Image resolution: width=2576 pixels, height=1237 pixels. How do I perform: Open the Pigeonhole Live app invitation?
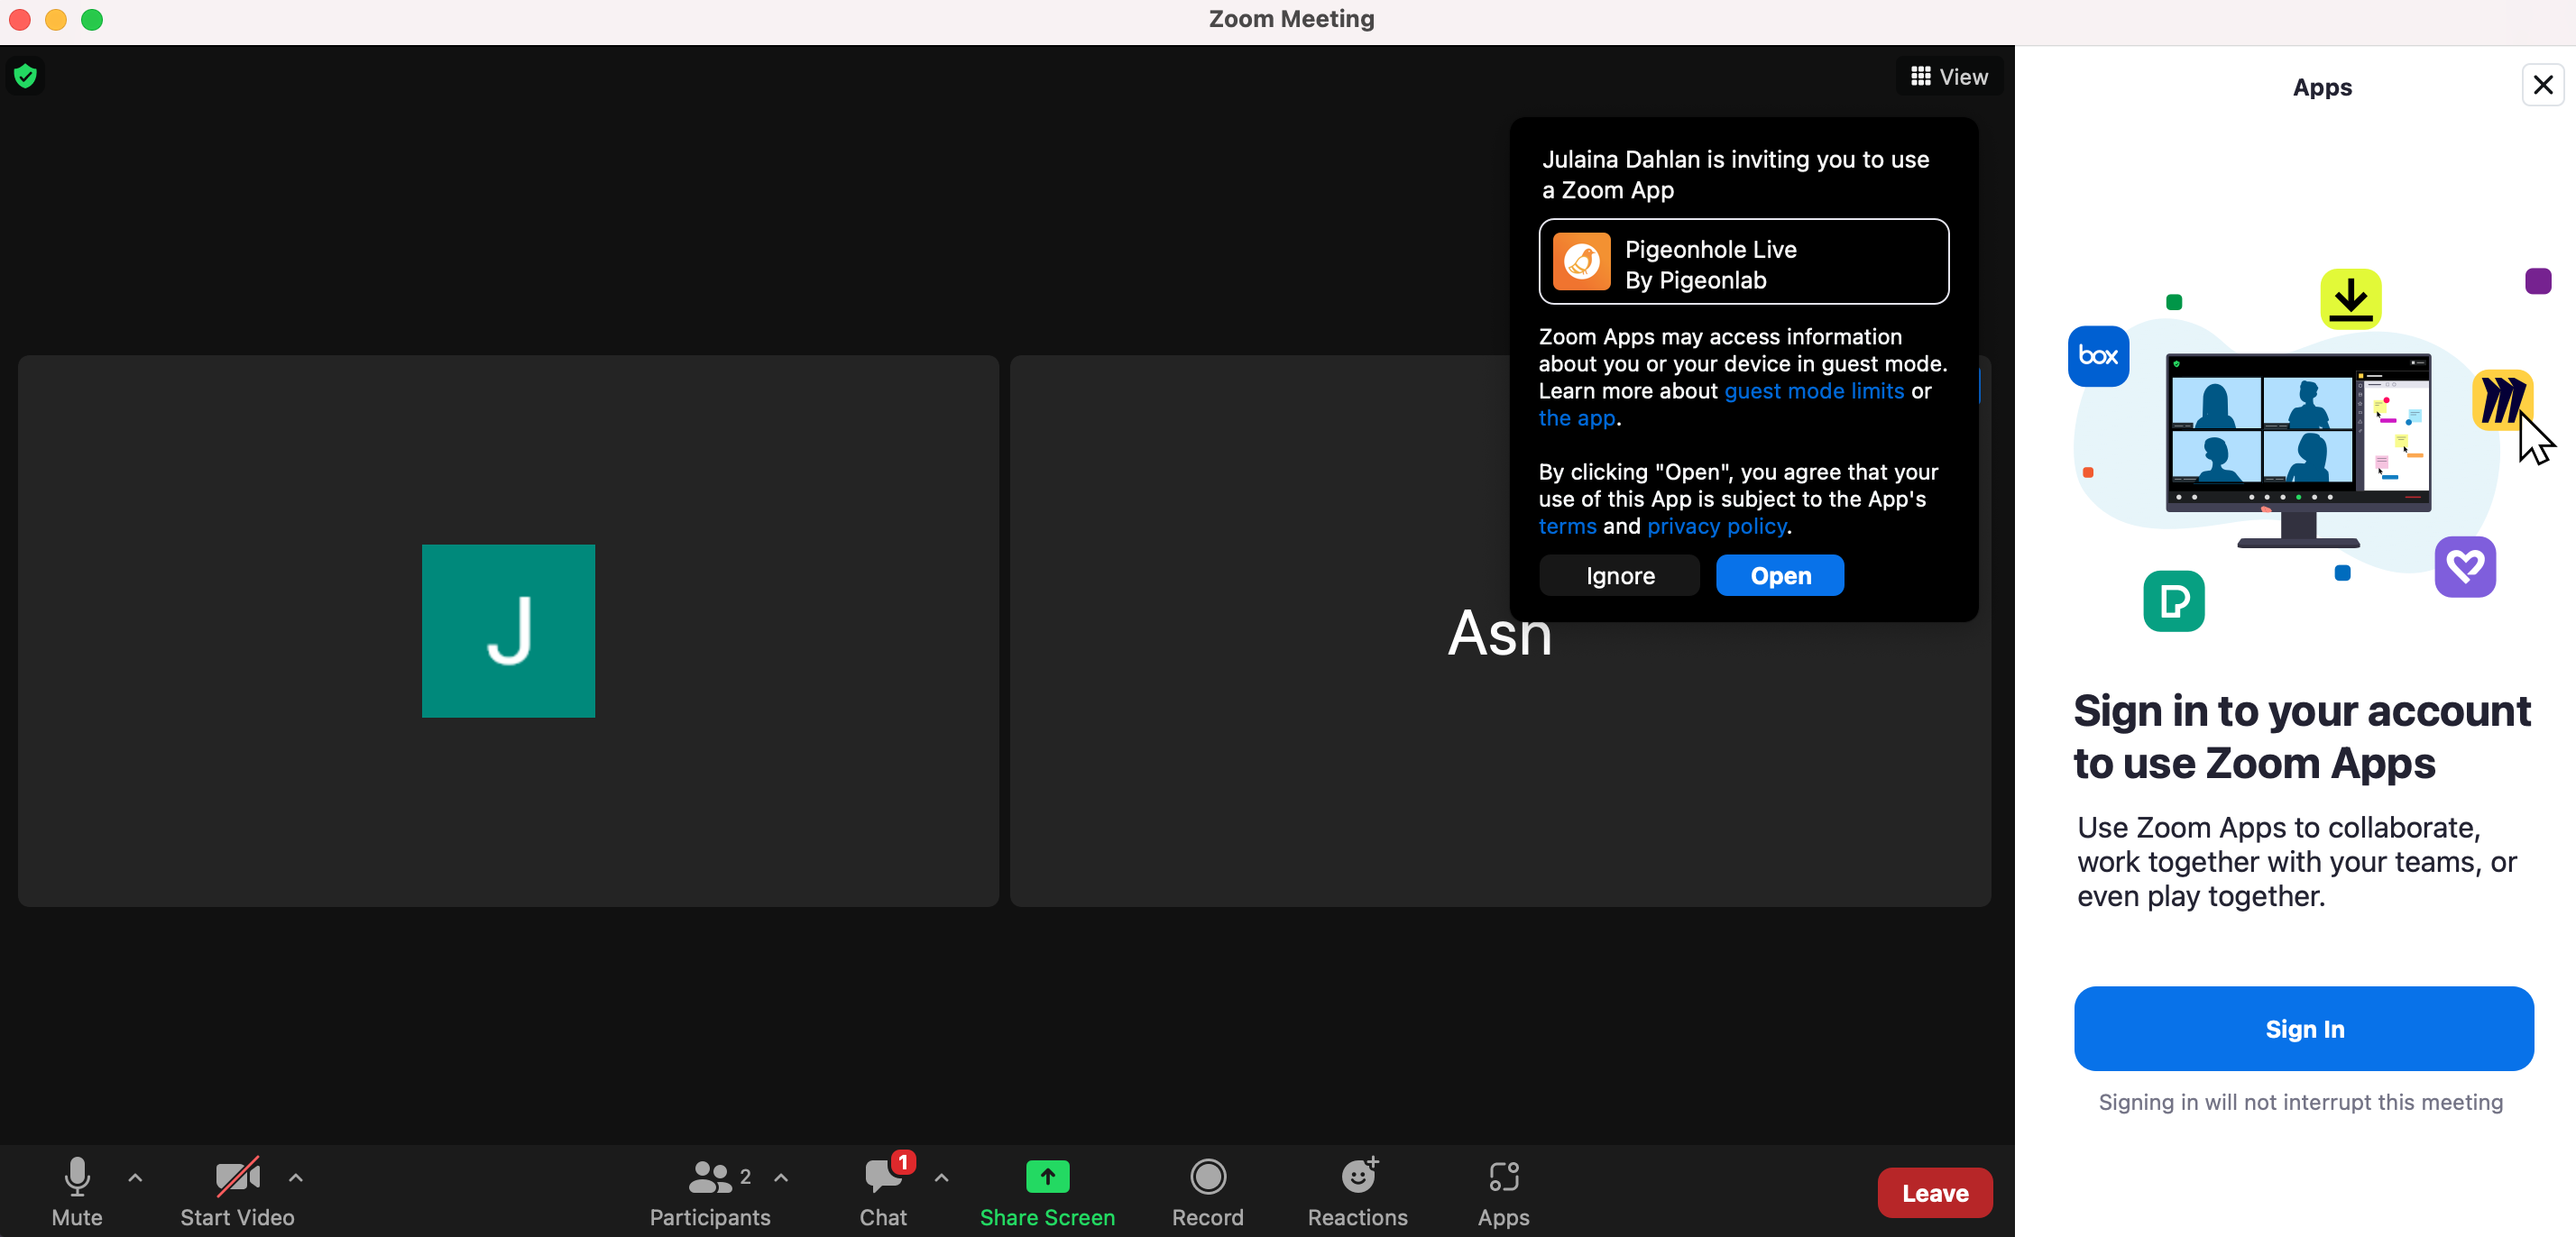(x=1780, y=575)
